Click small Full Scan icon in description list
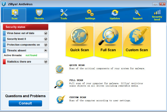 59,84
